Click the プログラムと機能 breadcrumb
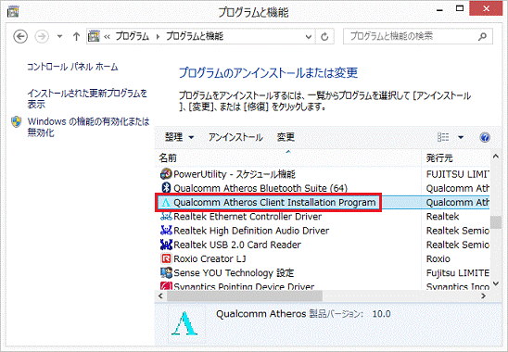The image size is (508, 352). click(x=195, y=36)
